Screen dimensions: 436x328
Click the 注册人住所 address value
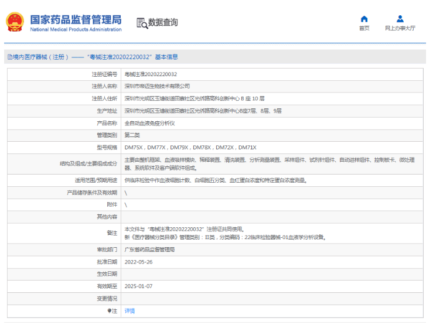[195, 98]
